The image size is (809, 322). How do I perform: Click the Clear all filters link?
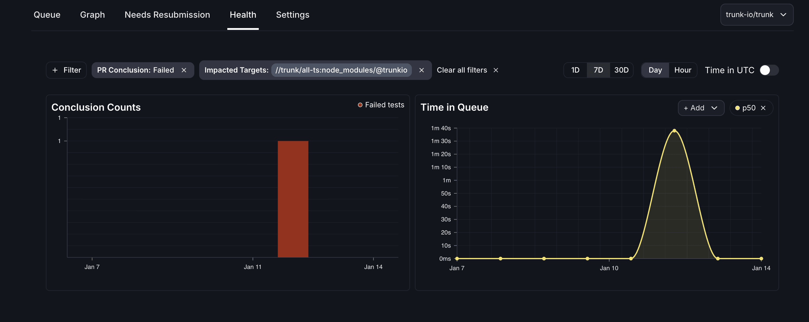462,70
